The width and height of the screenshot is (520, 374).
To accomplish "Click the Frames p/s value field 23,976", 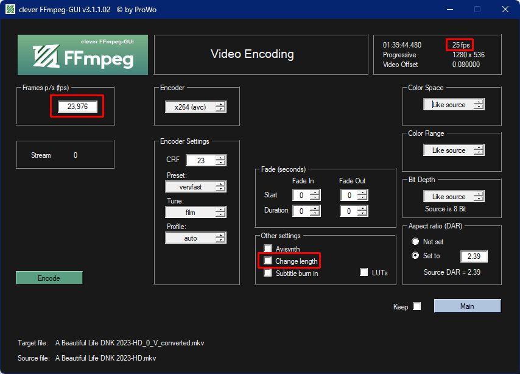I will (77, 107).
